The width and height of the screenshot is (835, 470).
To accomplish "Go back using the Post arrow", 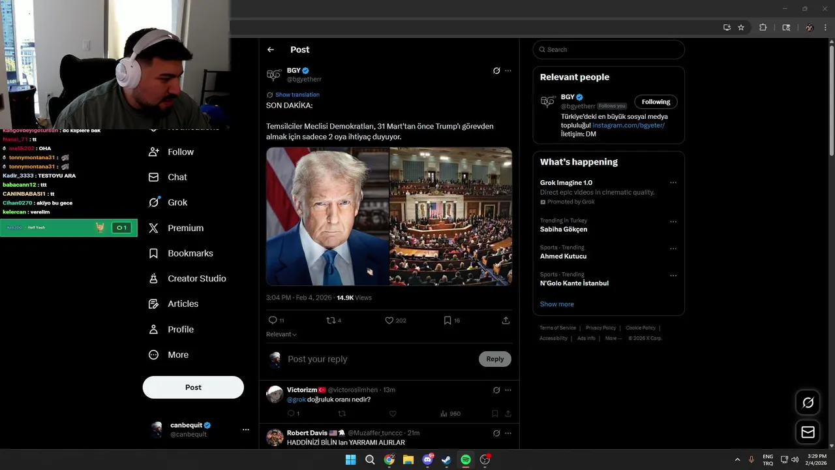I will 271,50.
